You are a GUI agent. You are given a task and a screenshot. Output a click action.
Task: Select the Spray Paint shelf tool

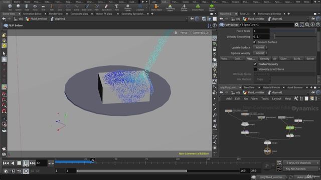coord(106,7)
